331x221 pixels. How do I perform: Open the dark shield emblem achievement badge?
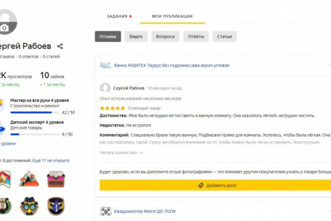(56, 206)
